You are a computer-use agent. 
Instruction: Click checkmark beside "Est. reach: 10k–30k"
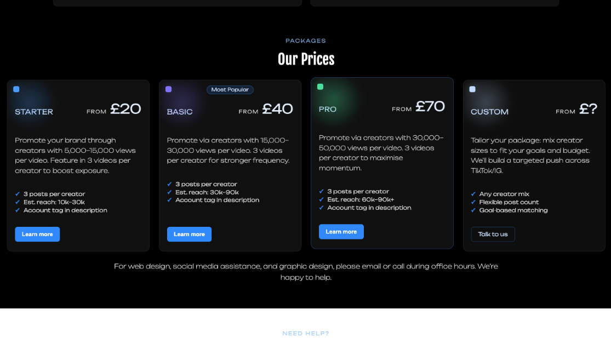tap(18, 202)
